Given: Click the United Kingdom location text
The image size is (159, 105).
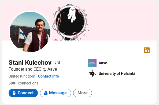Looking at the screenshot, I should pos(22,76).
